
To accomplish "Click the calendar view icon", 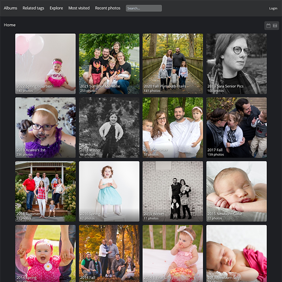I will [268, 25].
